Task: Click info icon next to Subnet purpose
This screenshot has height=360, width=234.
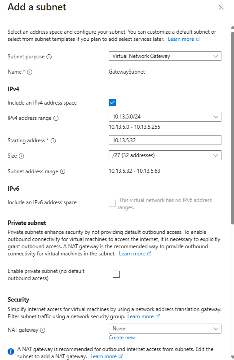Action: coord(49,57)
